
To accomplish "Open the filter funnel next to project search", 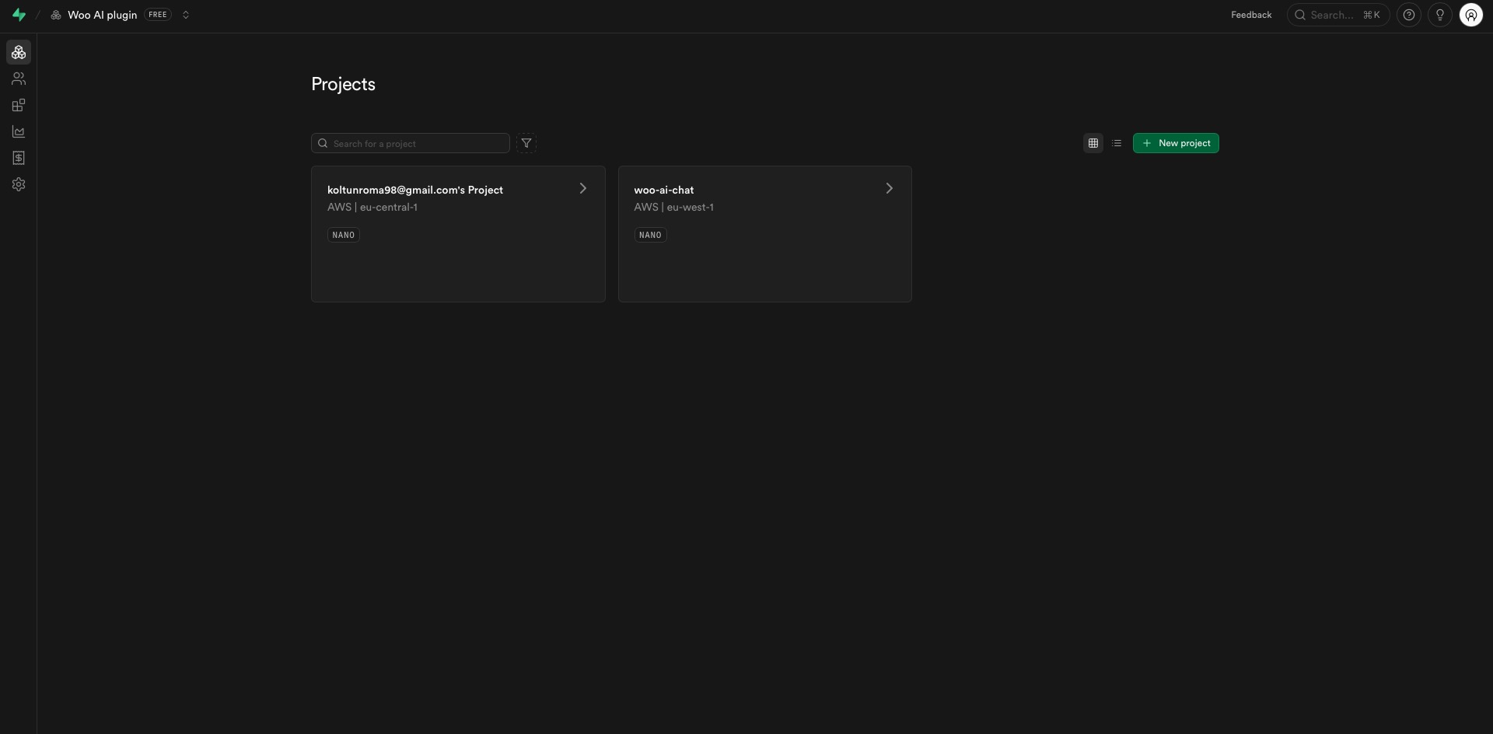I will pyautogui.click(x=526, y=143).
